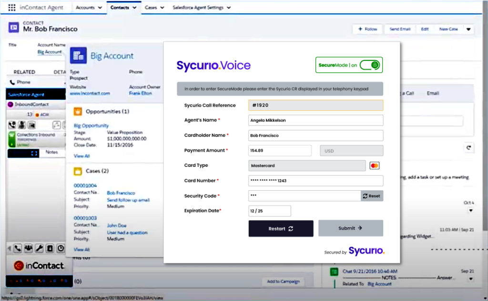Toggle the SecureMode switch
This screenshot has width=488, height=301.
(x=370, y=65)
